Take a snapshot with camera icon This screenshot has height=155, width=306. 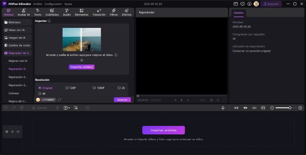pyautogui.click(x=211, y=100)
